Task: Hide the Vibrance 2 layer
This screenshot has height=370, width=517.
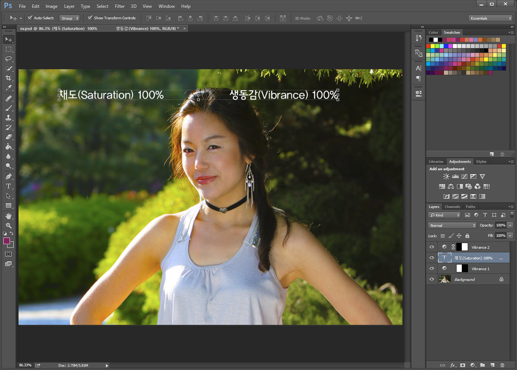Action: point(432,247)
